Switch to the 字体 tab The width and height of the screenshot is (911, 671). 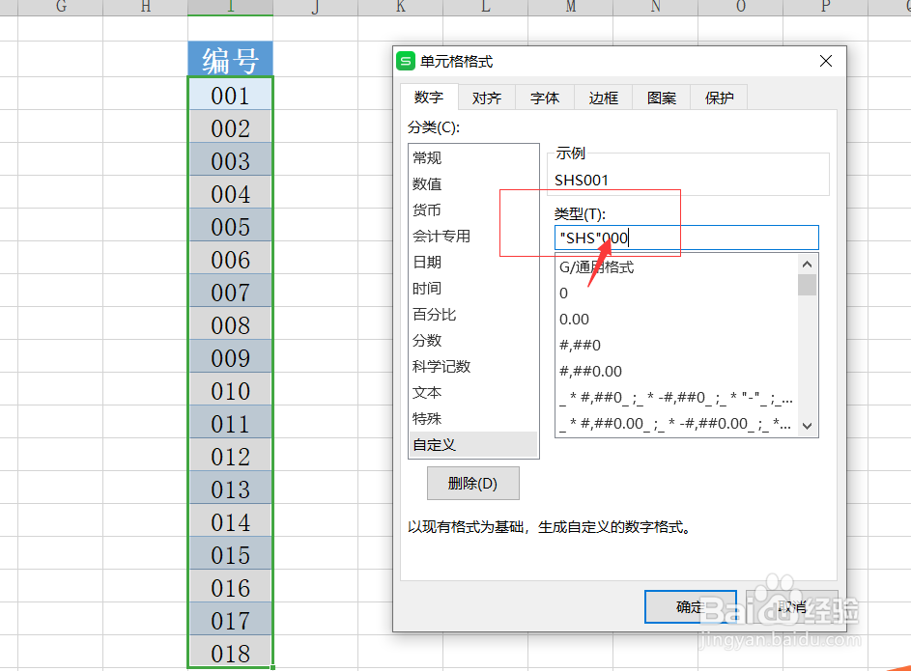pos(544,97)
